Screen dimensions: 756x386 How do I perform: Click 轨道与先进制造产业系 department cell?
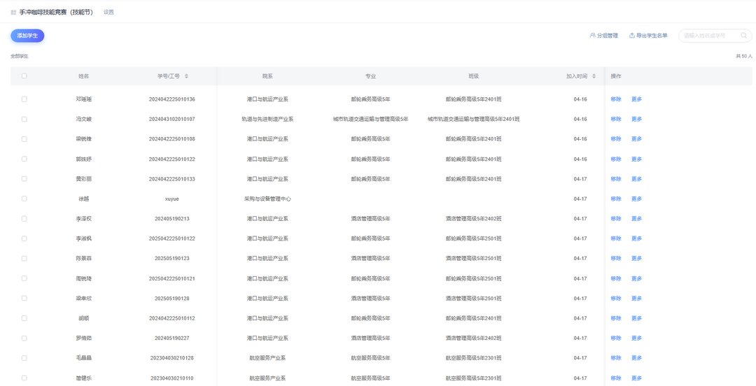(267, 119)
